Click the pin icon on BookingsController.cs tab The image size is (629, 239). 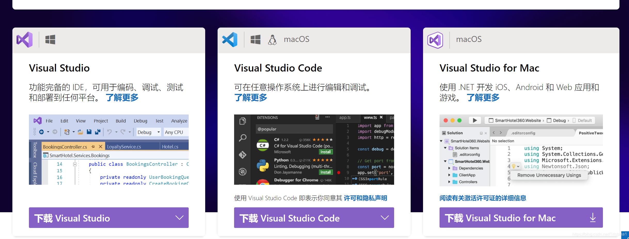click(93, 147)
